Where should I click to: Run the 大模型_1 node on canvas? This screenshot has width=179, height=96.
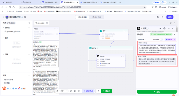click(121, 56)
